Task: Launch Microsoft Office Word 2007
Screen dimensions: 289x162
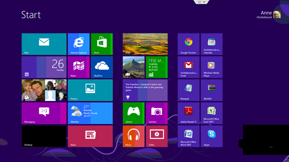Action: click(x=189, y=136)
